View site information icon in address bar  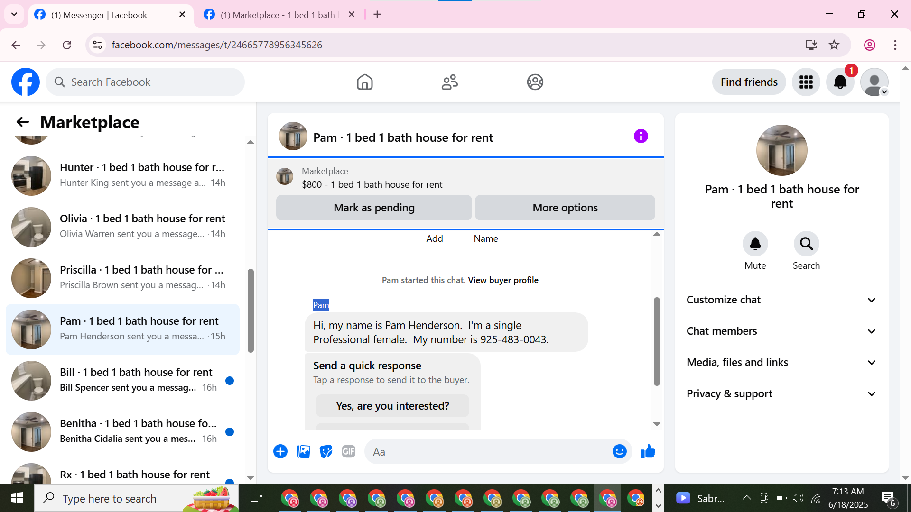point(97,45)
